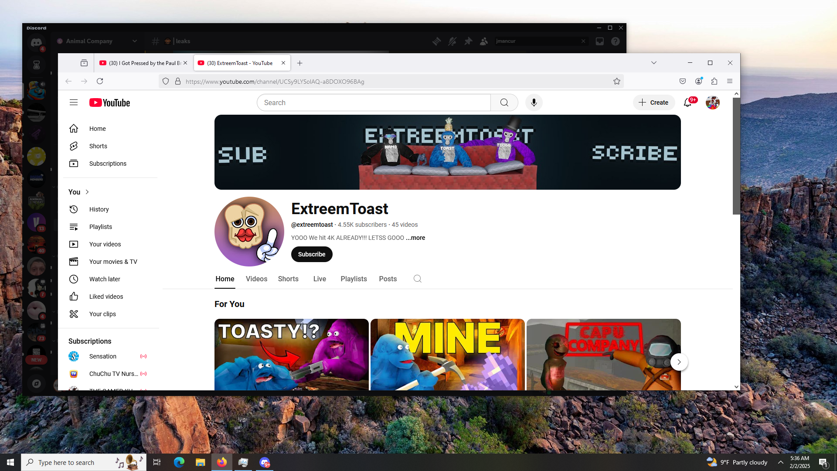Open Shorts from the sidebar
Screen dimensions: 837x471
tap(98, 146)
